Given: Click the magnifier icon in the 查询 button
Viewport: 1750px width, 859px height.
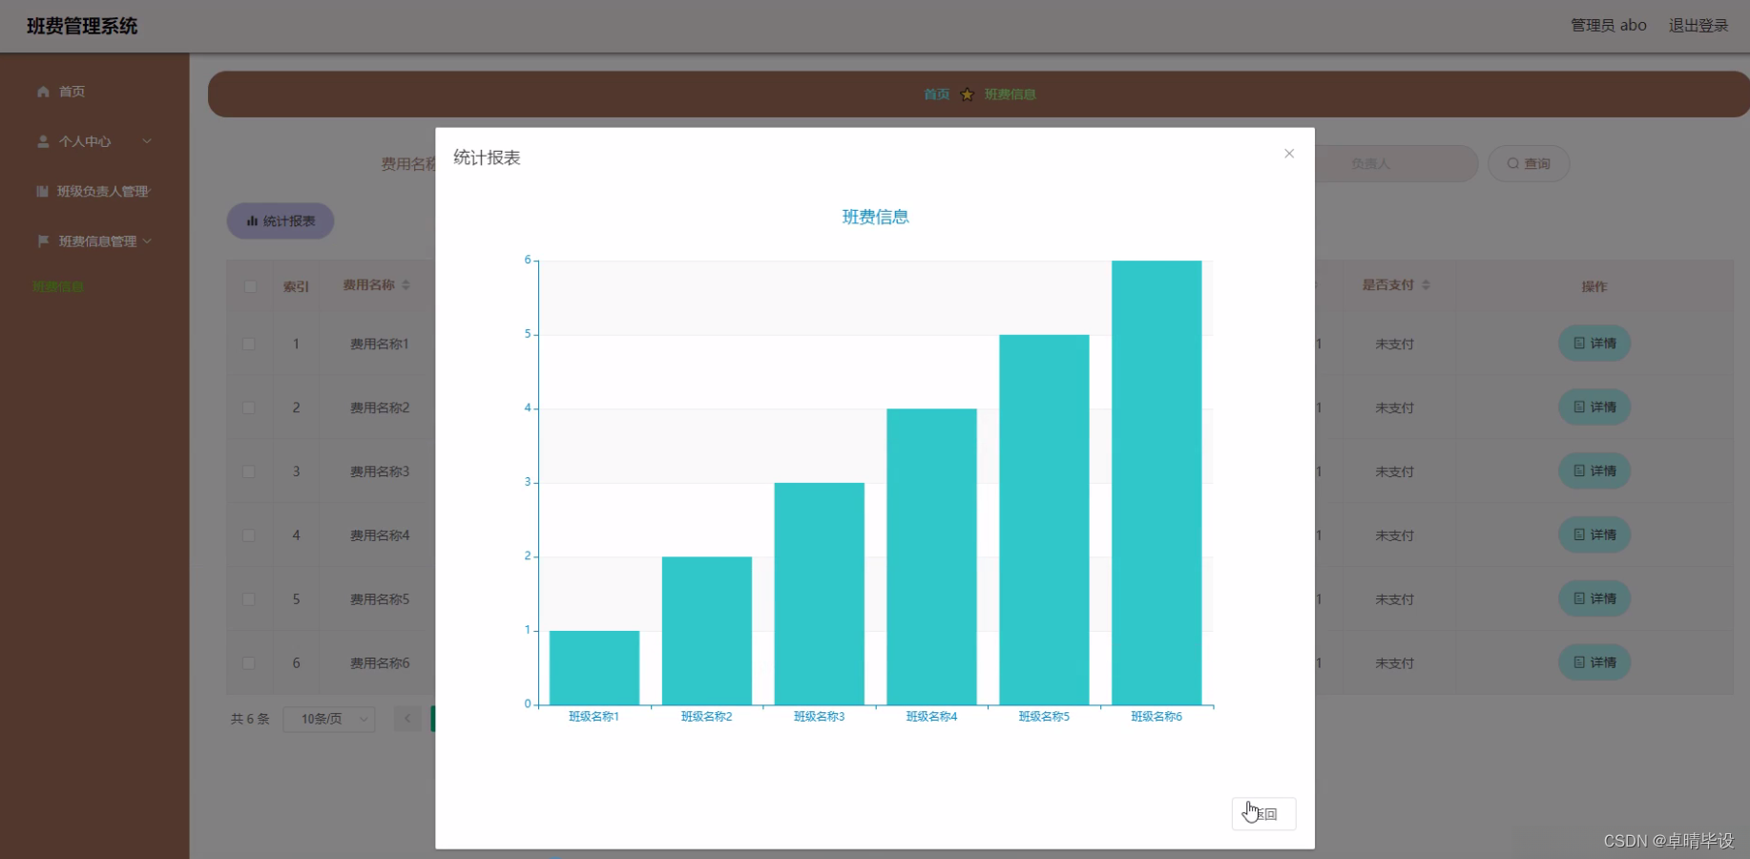Looking at the screenshot, I should tap(1511, 163).
